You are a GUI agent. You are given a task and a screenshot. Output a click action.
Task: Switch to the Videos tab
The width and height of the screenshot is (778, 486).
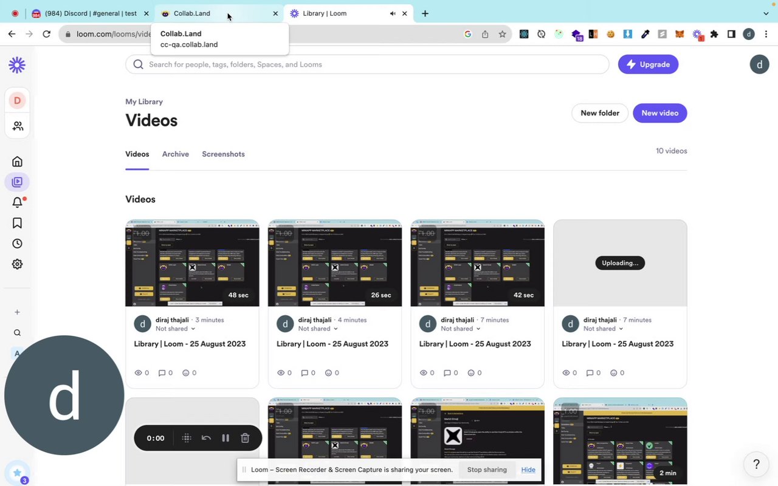[137, 154]
